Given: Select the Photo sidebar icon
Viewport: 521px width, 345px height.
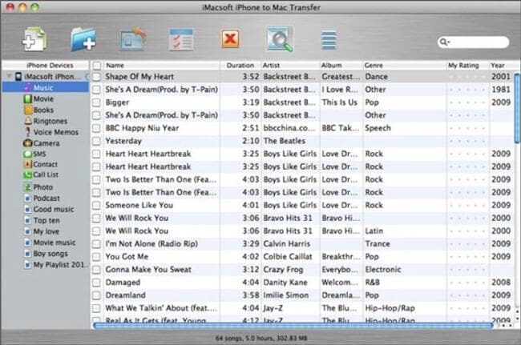Looking at the screenshot, I should click(x=28, y=187).
